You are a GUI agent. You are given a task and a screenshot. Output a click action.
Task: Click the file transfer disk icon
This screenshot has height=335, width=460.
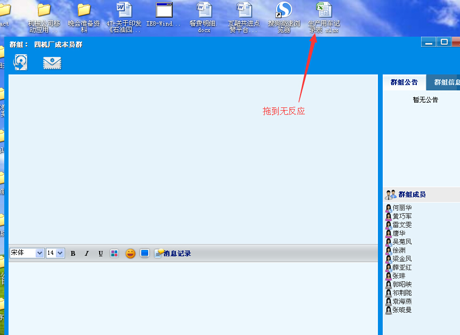[20, 62]
